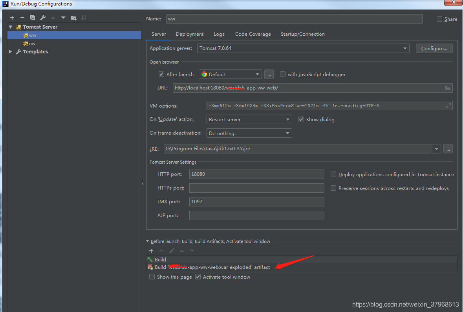The width and height of the screenshot is (463, 312).
Task: Enable 'with JavaScript debugger'
Action: [x=282, y=74]
